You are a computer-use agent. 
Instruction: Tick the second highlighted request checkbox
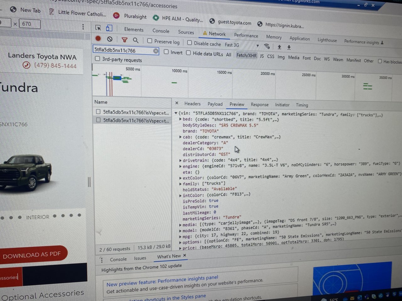[x=98, y=120]
